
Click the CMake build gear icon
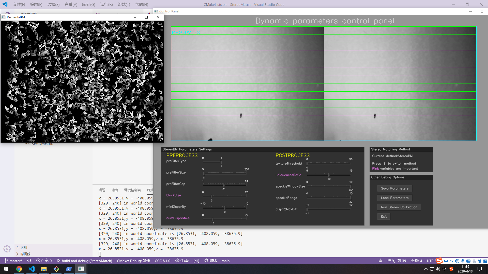click(177, 261)
